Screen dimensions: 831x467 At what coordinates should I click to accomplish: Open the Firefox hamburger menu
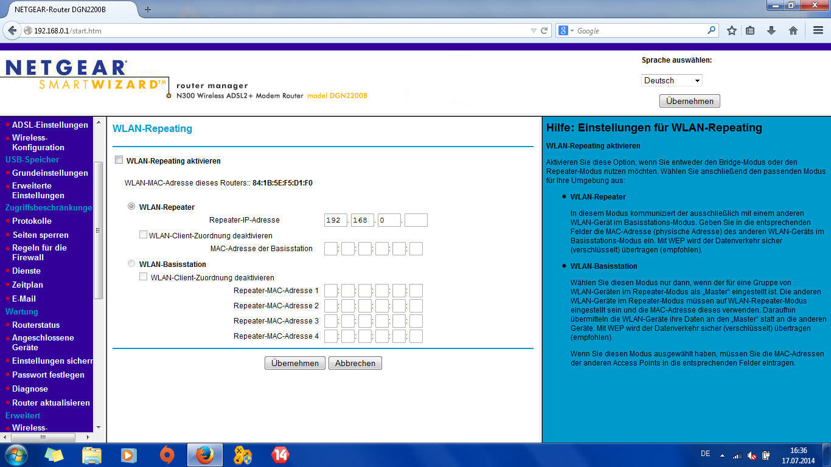818,30
